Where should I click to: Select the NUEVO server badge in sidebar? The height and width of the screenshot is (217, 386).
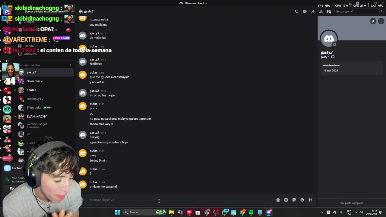pos(7,158)
